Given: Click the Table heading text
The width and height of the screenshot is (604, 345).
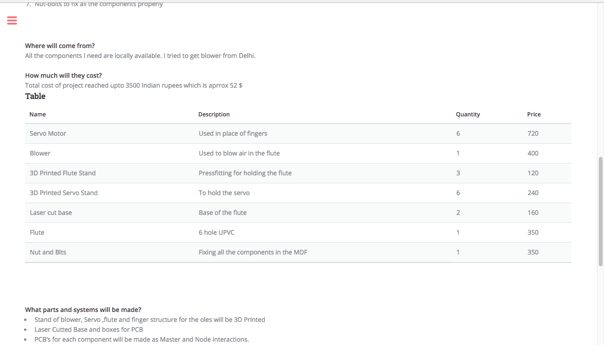Looking at the screenshot, I should pyautogui.click(x=35, y=96).
